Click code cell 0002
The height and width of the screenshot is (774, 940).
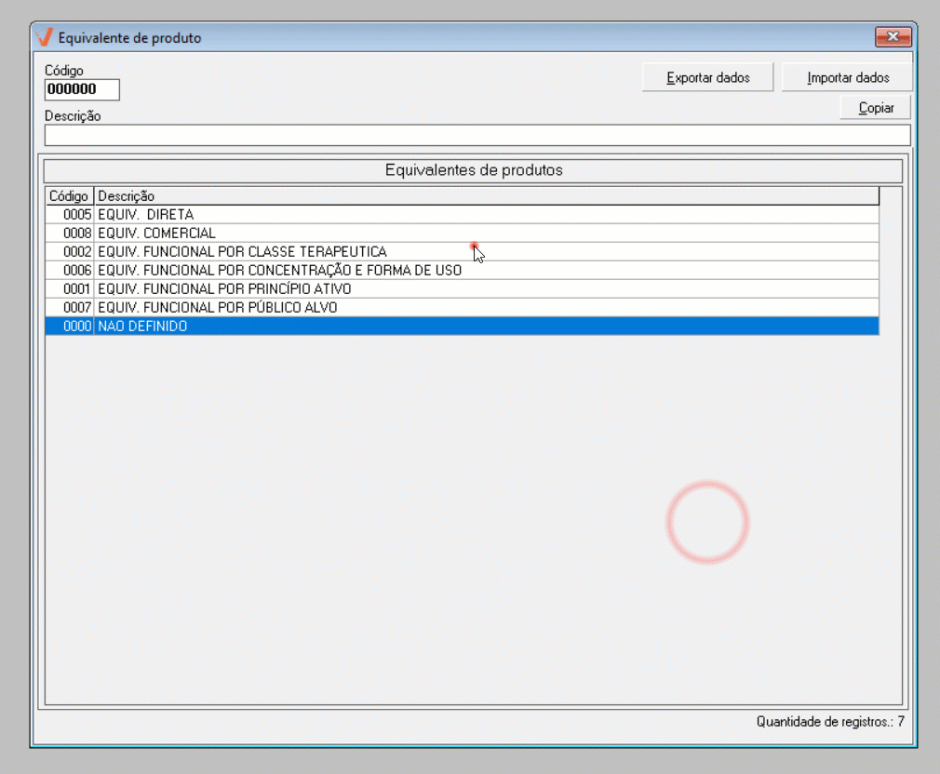(x=70, y=251)
